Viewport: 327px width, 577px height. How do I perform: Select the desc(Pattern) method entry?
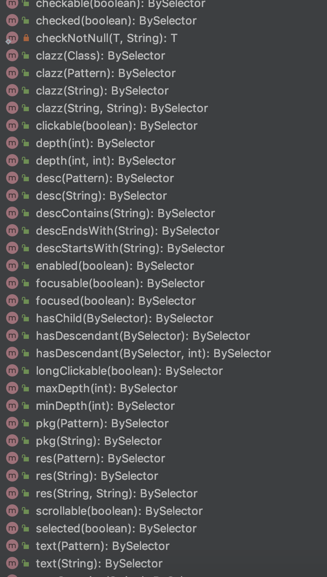click(104, 178)
